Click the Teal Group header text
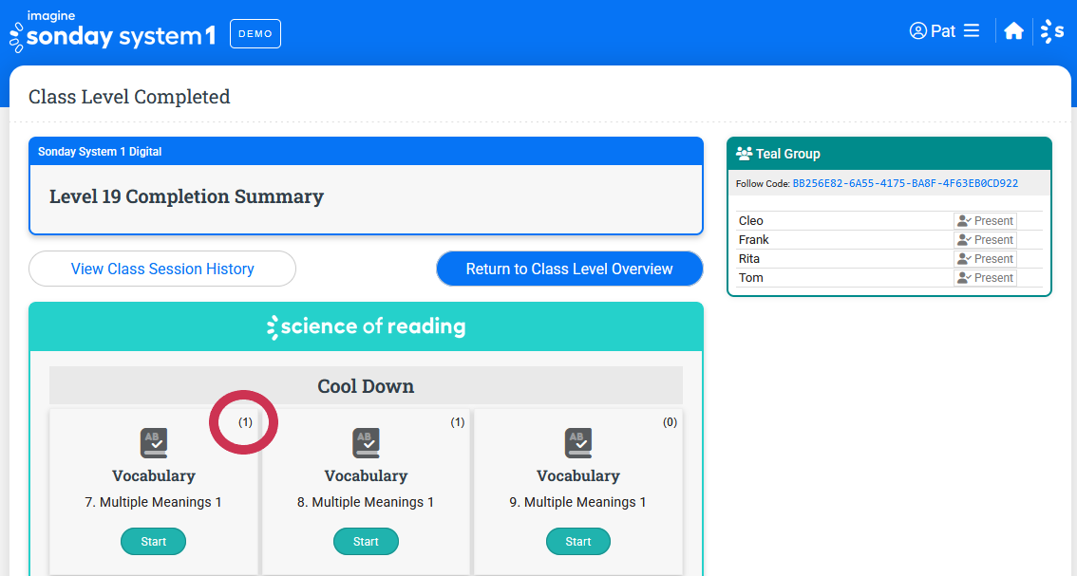Viewport: 1077px width, 576px height. click(x=788, y=154)
